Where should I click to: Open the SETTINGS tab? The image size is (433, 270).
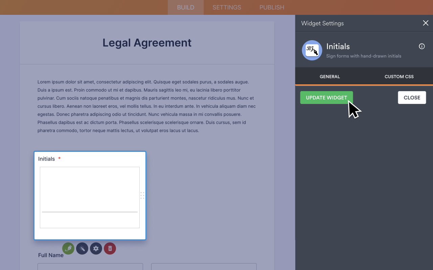[227, 7]
